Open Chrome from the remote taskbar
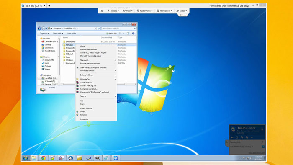 pos(44,158)
